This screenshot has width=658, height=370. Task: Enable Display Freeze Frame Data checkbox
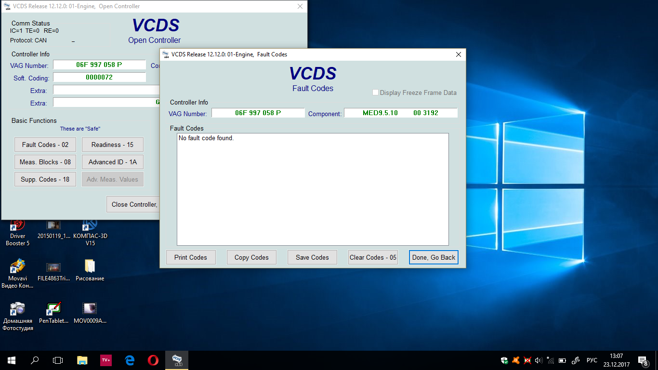click(376, 92)
